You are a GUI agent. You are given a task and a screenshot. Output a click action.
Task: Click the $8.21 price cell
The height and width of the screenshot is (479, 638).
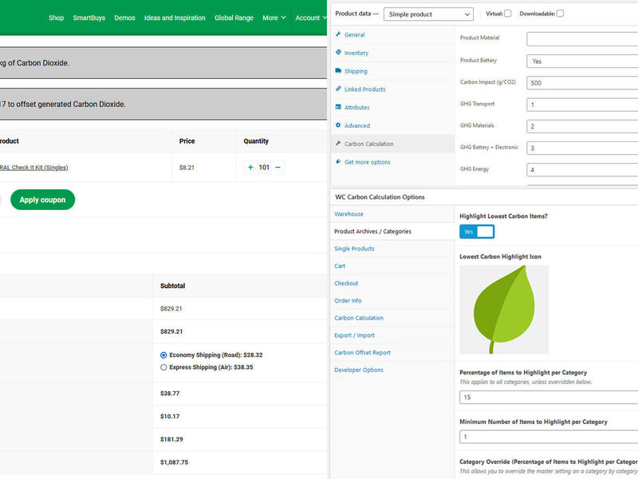(x=187, y=168)
